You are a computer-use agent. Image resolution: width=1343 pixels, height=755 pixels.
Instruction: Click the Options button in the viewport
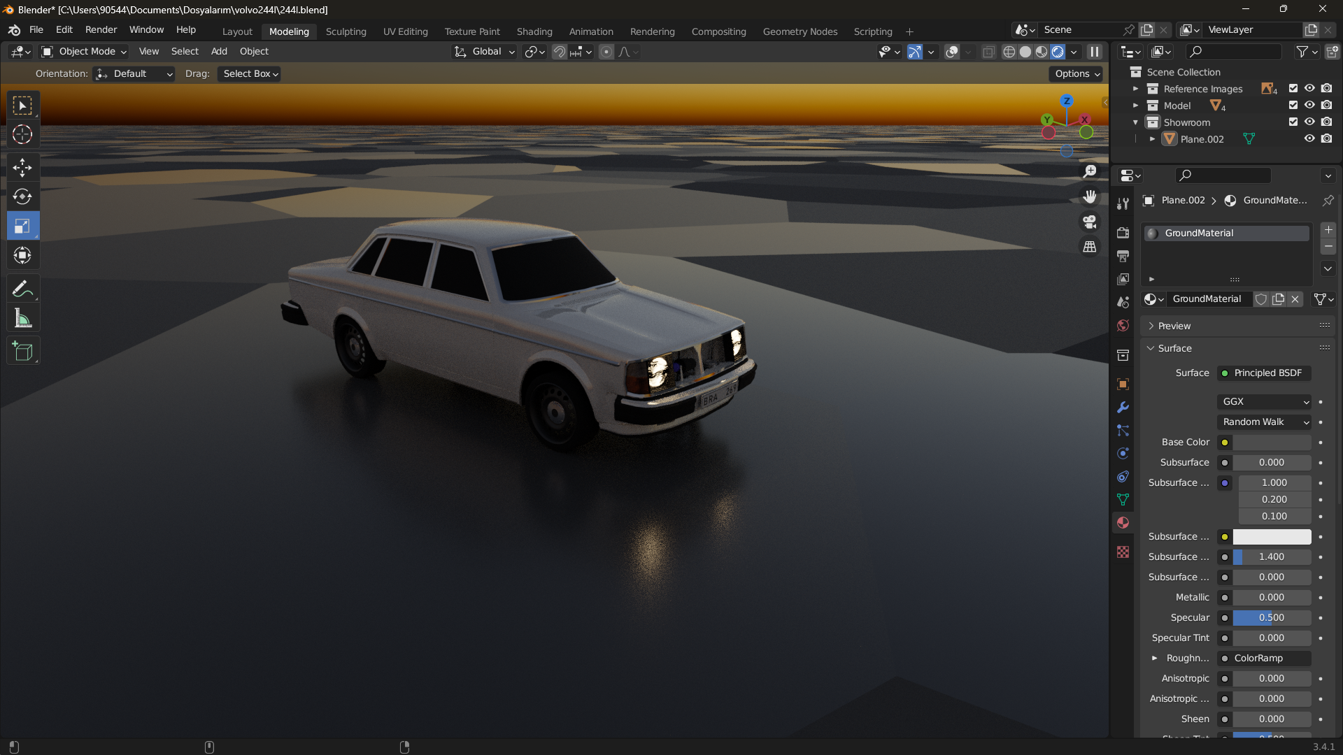click(1077, 73)
